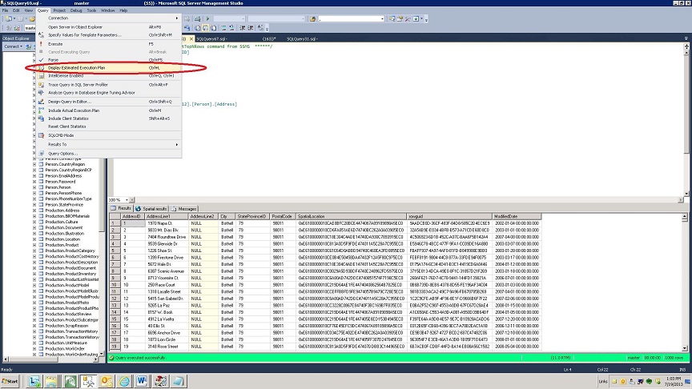
Task: Toggle Include Actual Execution Plan
Action: (x=109, y=110)
